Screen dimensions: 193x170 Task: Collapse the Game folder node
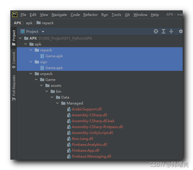pos(36,80)
